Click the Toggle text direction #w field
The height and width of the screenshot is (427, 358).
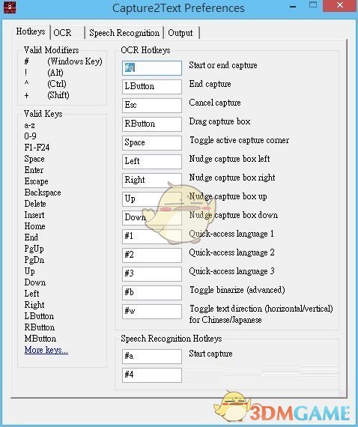click(x=152, y=312)
